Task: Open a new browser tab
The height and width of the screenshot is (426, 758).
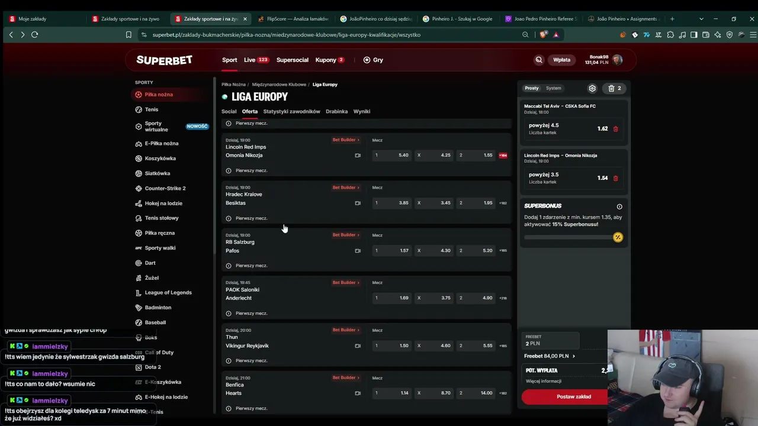Action: 672,19
